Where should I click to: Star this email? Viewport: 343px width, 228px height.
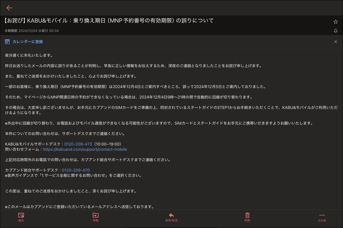336,22
